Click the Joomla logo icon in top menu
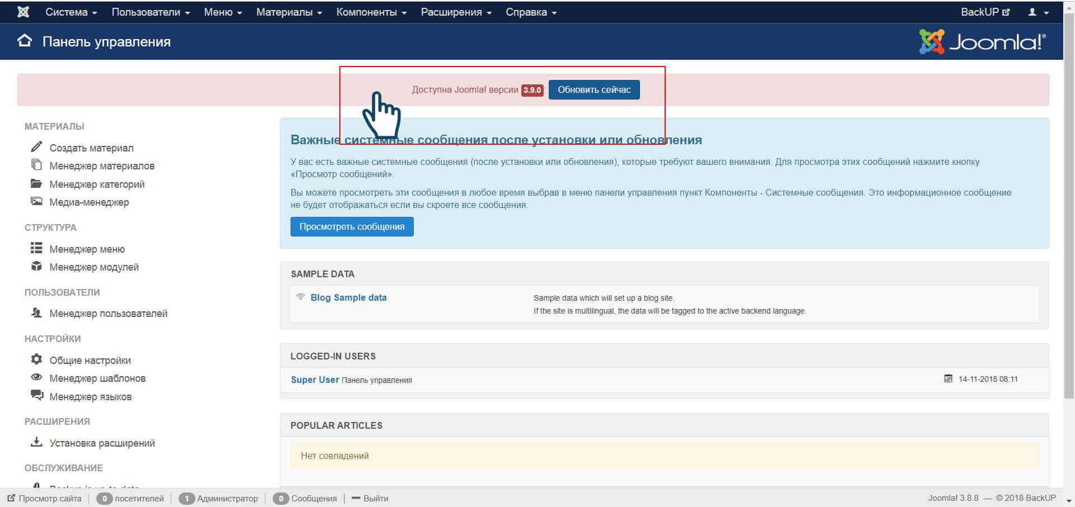 [x=23, y=12]
